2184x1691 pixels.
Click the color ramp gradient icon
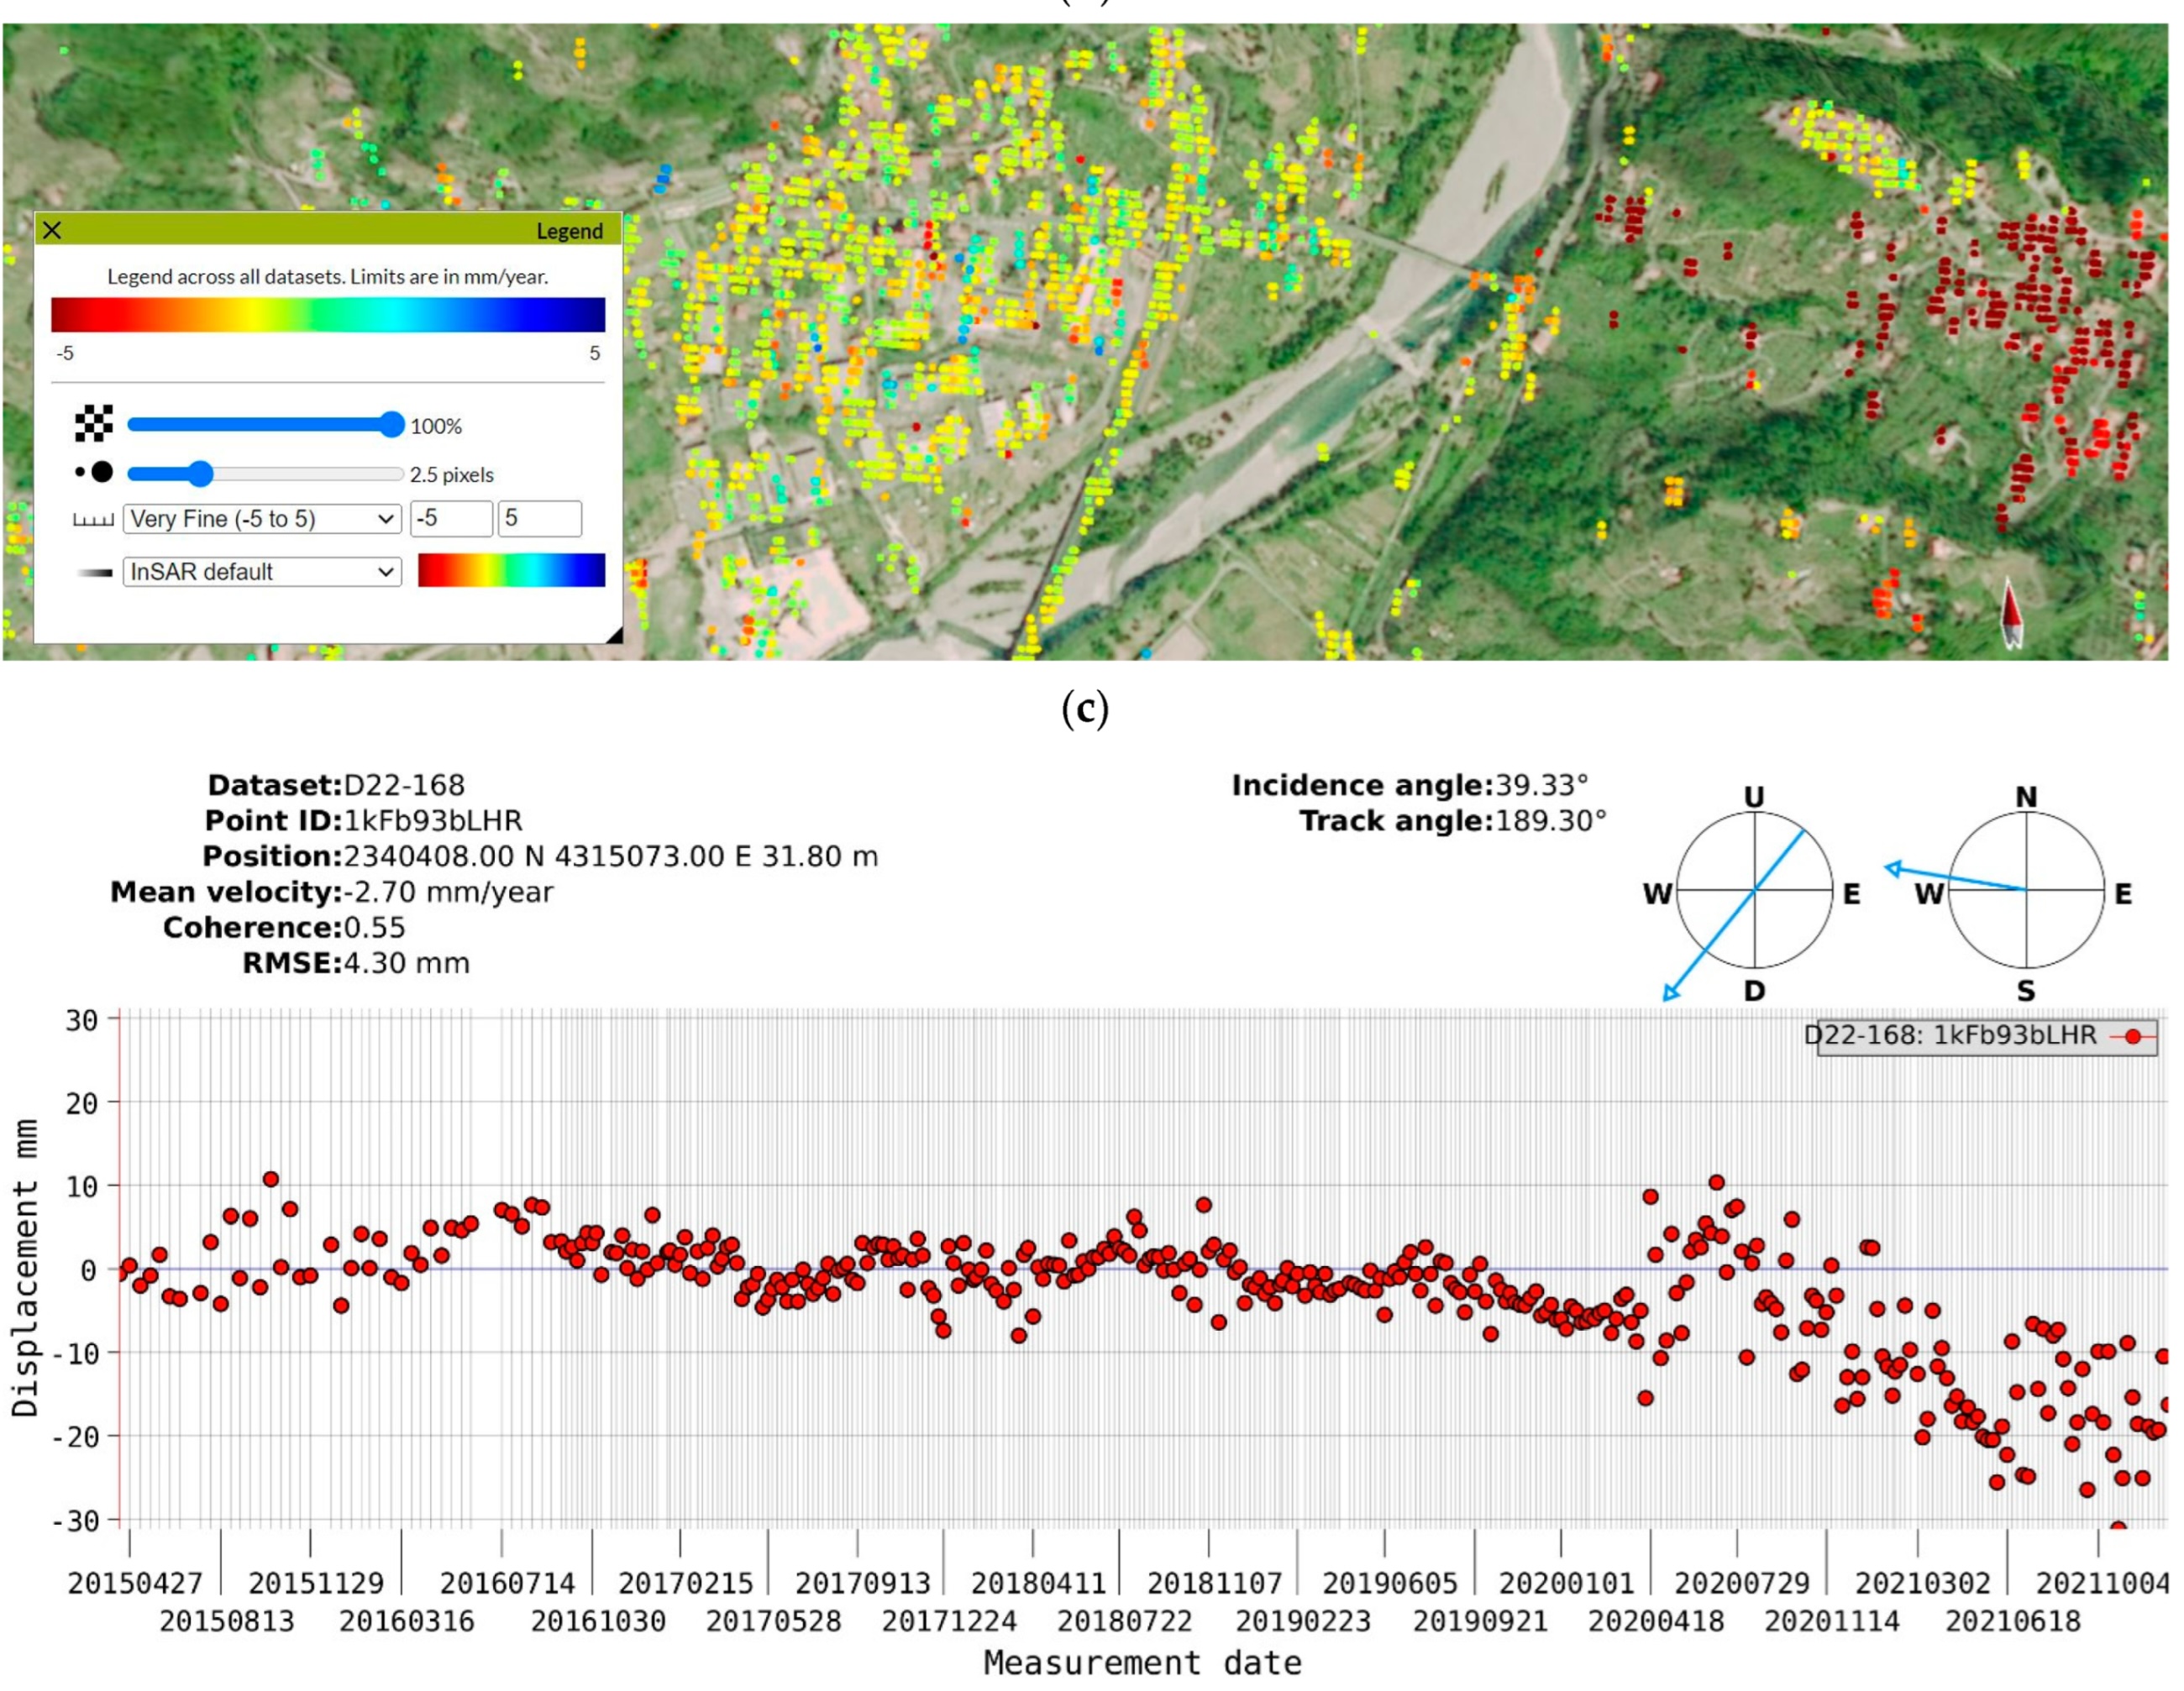click(x=95, y=573)
